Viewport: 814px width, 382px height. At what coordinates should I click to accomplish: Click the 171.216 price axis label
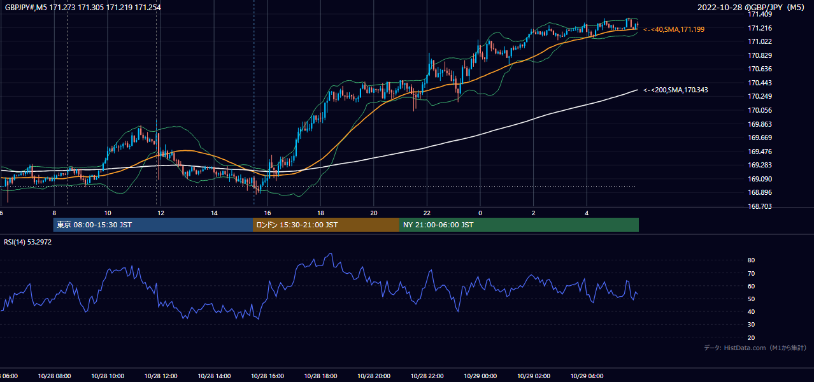[x=760, y=28]
